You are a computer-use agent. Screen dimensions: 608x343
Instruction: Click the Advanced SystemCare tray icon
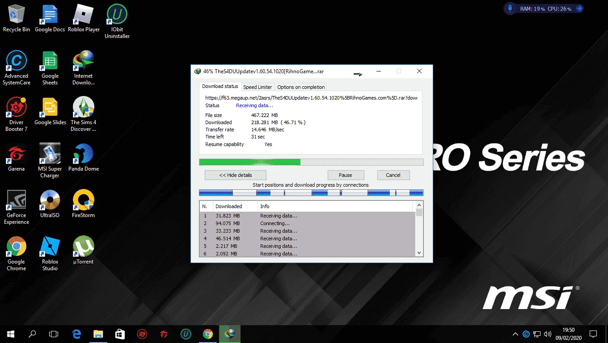pos(526,334)
